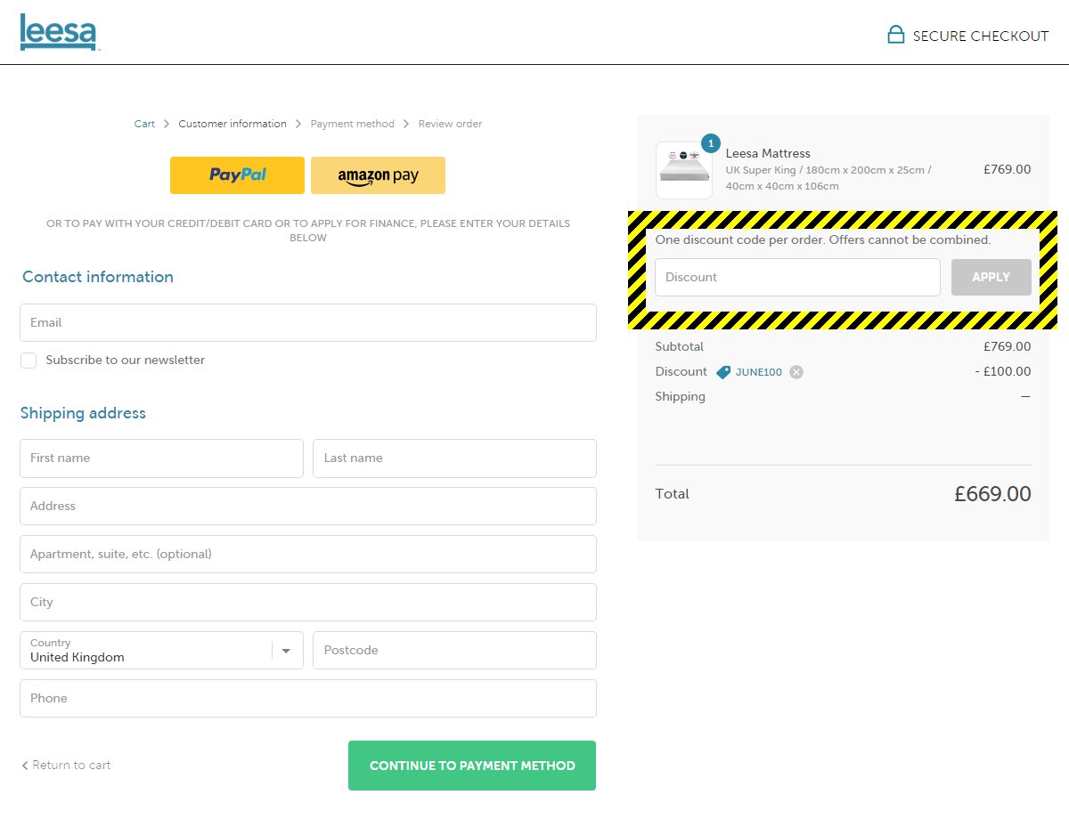
Task: Focus the Discount code field
Action: 797,277
